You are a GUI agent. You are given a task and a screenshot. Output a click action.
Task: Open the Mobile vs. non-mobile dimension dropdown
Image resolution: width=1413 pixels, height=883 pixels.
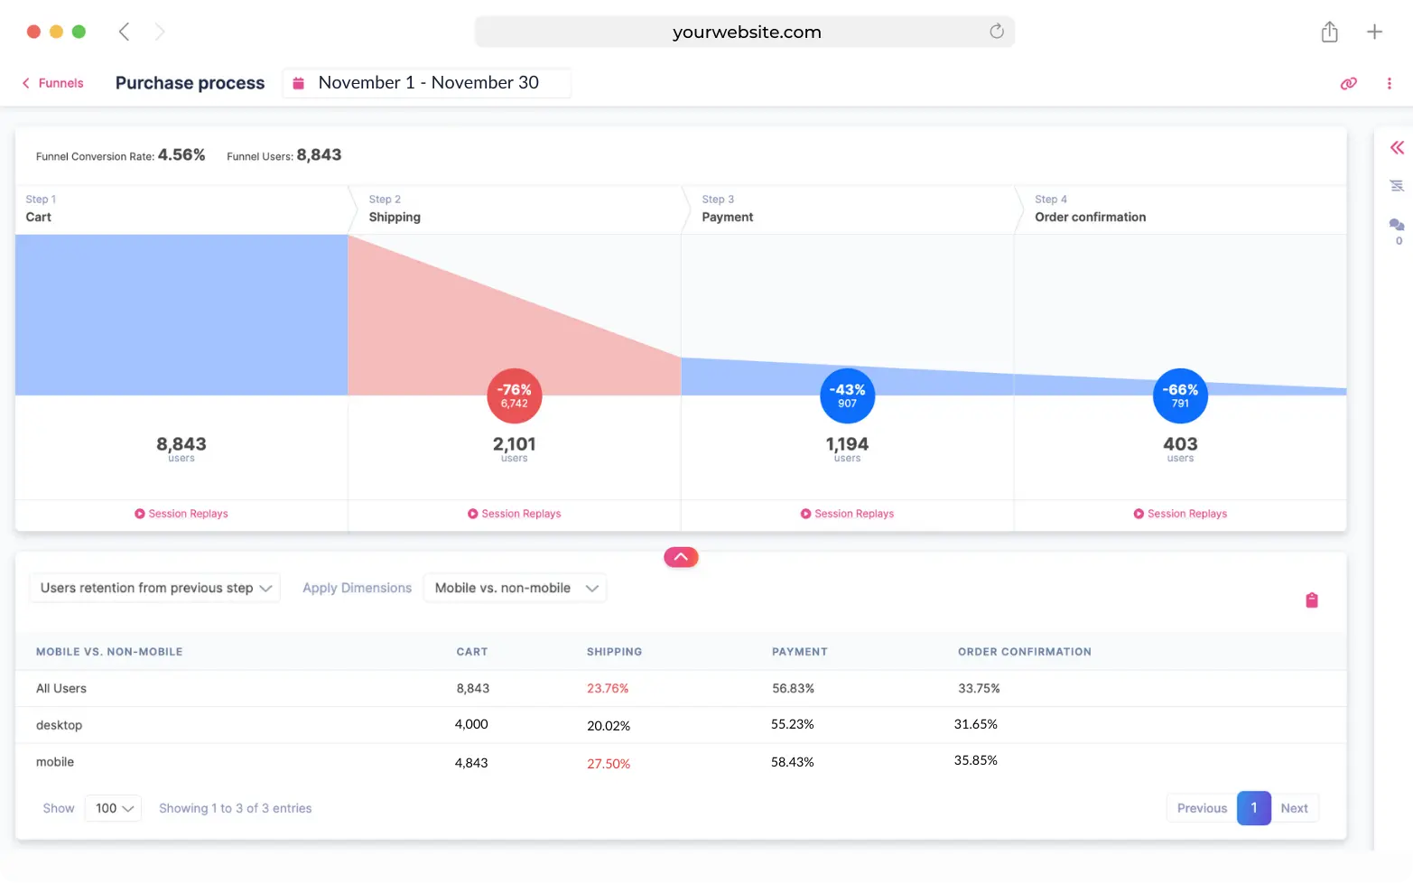516,588
